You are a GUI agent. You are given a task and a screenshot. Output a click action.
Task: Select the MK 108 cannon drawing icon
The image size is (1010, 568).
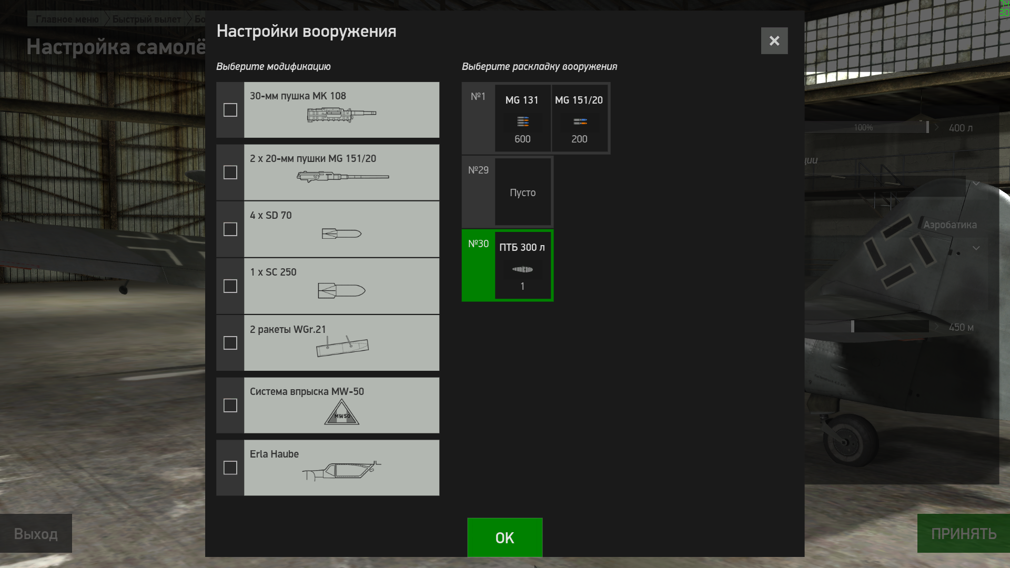[341, 115]
